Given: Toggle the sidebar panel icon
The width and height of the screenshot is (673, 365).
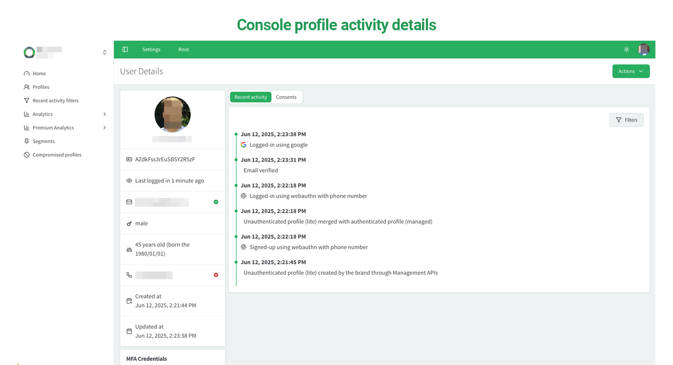Looking at the screenshot, I should click(x=125, y=50).
